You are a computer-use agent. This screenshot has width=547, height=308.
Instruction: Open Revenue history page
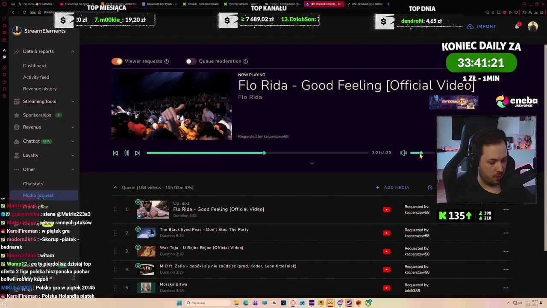40,89
